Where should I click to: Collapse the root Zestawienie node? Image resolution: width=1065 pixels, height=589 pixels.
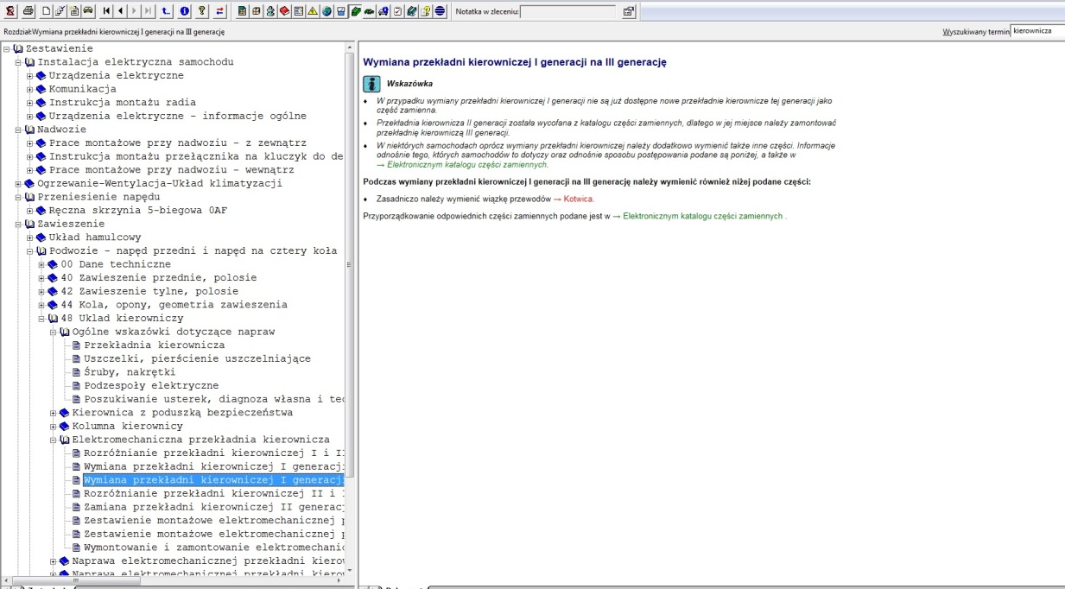[x=7, y=48]
